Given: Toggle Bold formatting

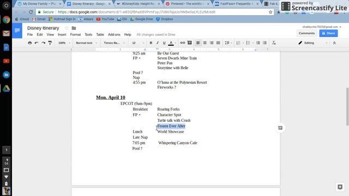Looking at the screenshot, I should (151, 43).
